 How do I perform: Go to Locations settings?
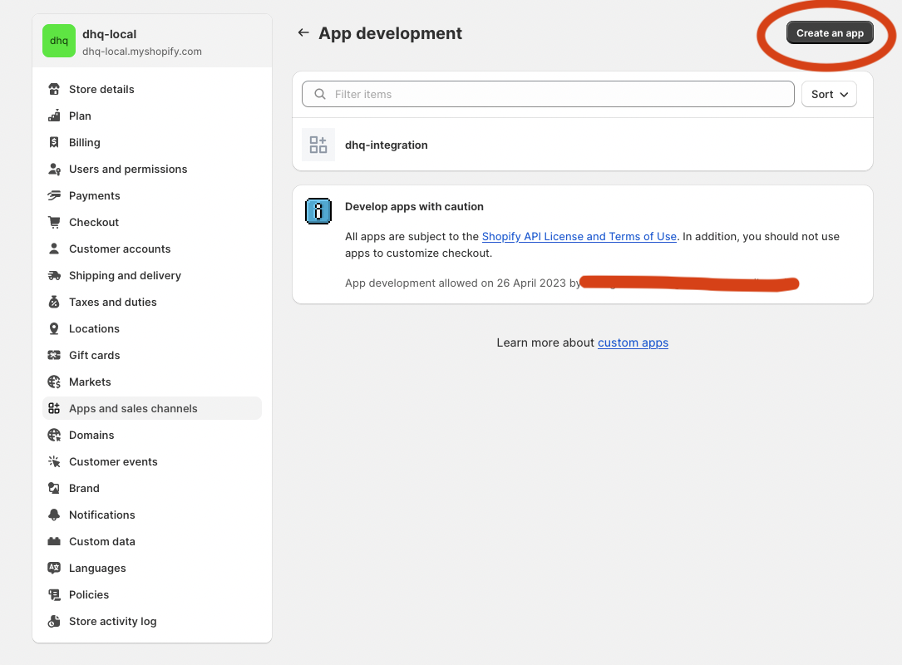(x=152, y=328)
